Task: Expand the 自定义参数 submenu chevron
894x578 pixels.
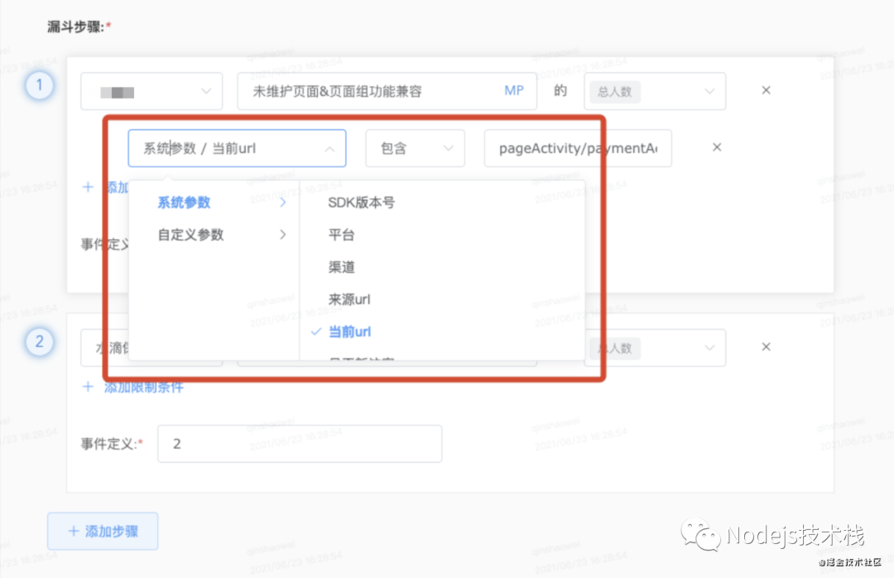Action: click(283, 234)
